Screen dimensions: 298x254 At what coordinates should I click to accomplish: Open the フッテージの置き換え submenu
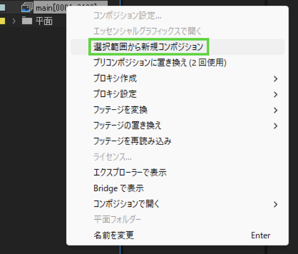tap(178, 126)
